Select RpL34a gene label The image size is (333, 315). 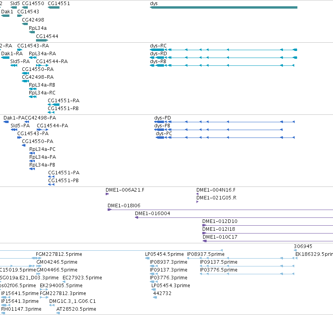tap(38, 28)
